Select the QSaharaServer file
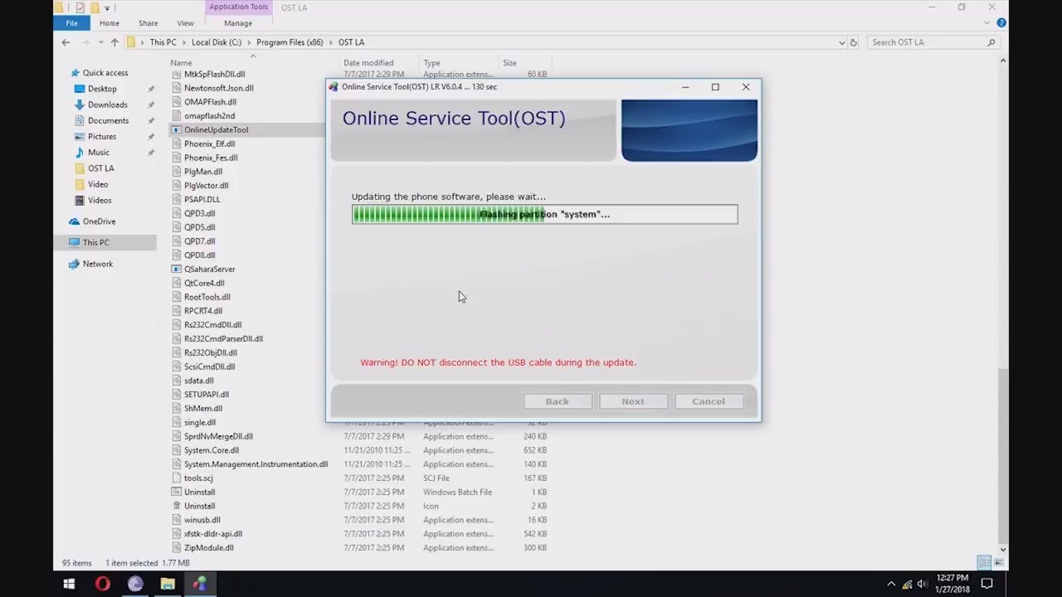The height and width of the screenshot is (597, 1062). (x=209, y=269)
